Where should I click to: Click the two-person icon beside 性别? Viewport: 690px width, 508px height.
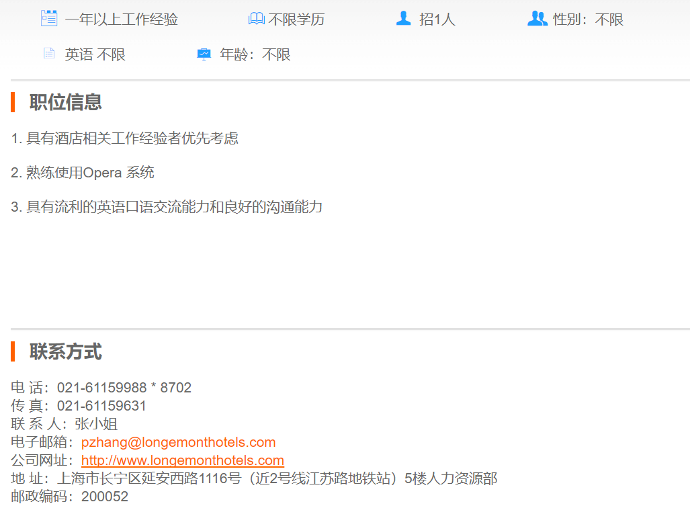[x=537, y=19]
